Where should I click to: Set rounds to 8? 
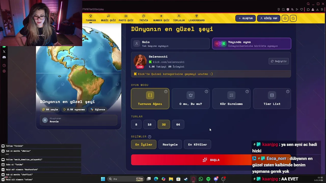(x=136, y=125)
